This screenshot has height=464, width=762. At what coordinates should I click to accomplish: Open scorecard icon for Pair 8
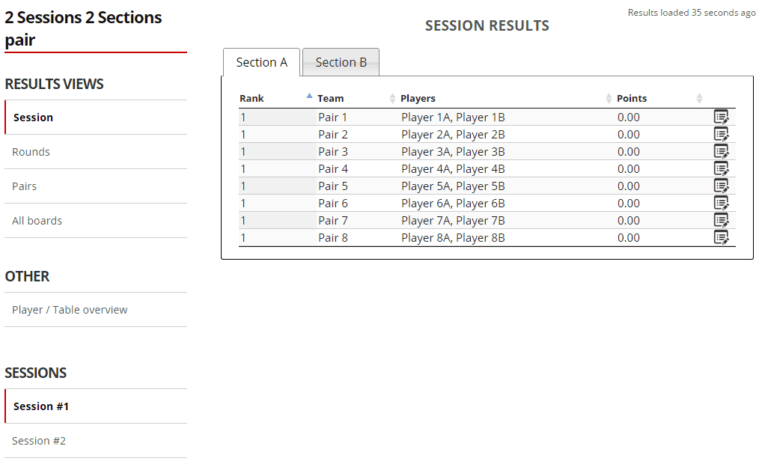(721, 237)
